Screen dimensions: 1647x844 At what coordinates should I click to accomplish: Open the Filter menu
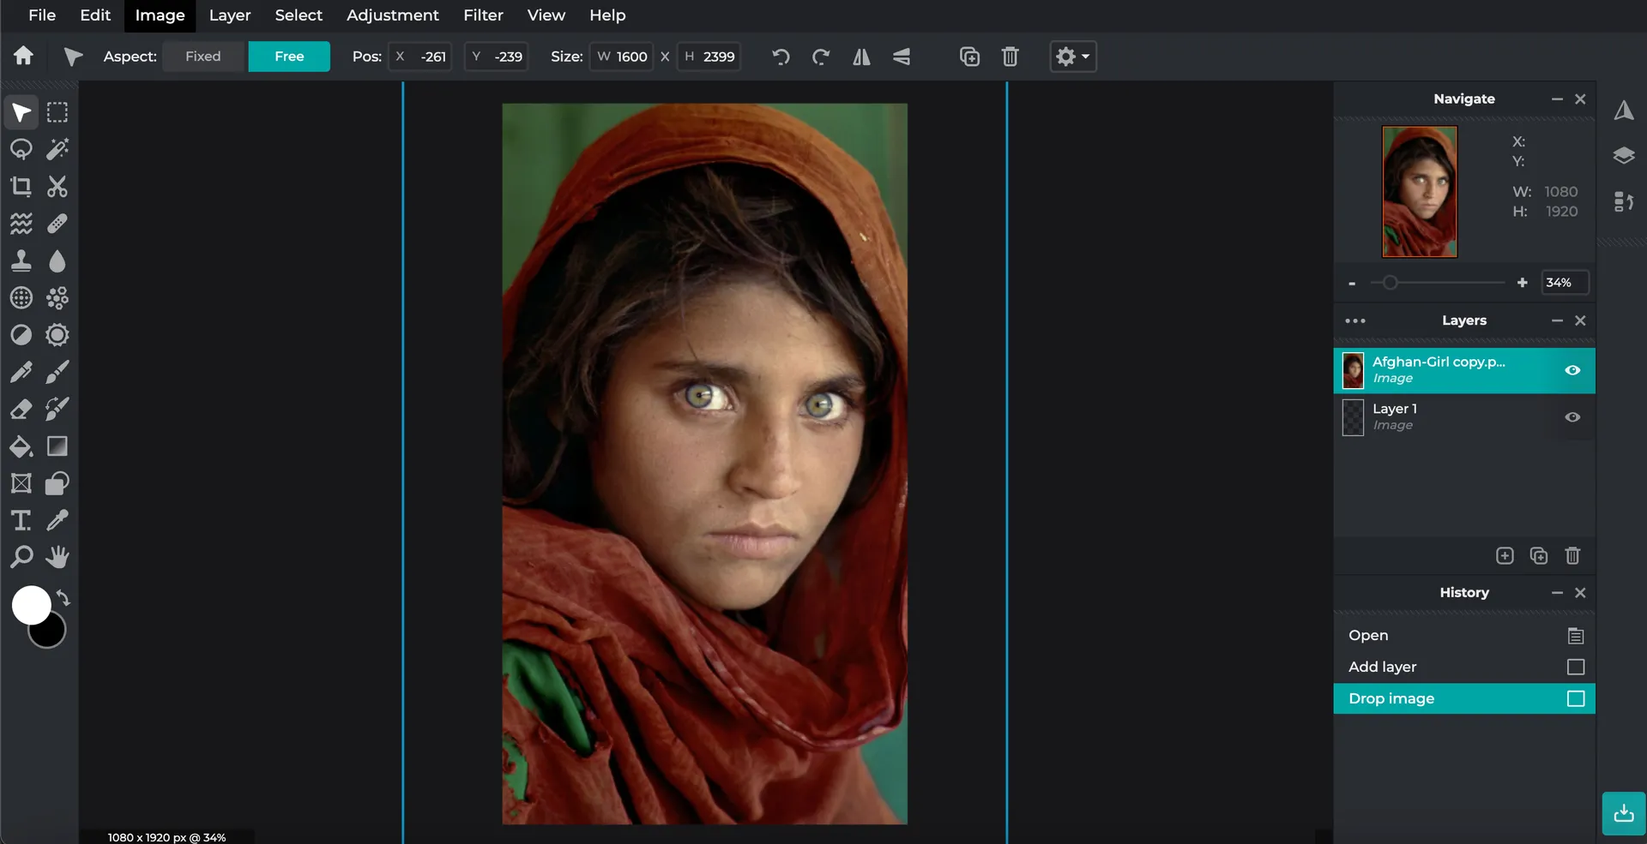pyautogui.click(x=483, y=15)
